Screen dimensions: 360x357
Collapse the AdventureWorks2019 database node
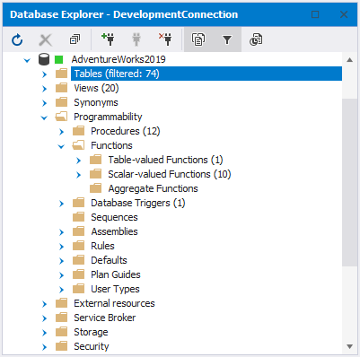(27, 60)
